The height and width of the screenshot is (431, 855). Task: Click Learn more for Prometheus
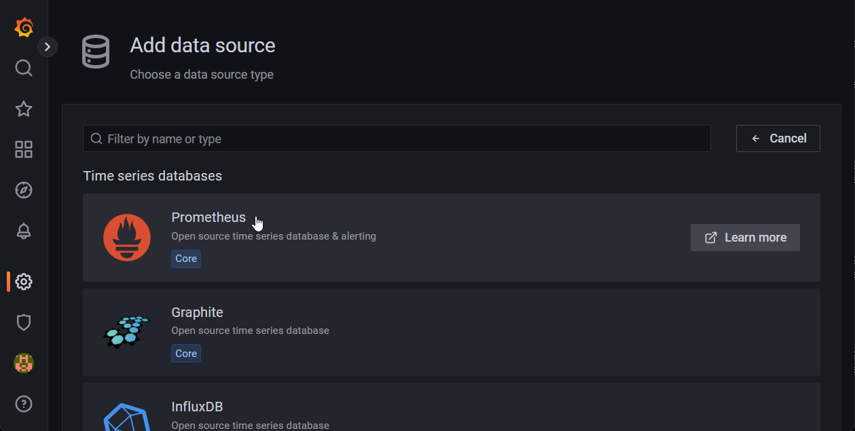coord(745,238)
